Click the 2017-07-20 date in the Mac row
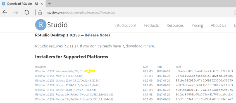Screen dimensions: 236x103 pyautogui.click(x=163, y=76)
